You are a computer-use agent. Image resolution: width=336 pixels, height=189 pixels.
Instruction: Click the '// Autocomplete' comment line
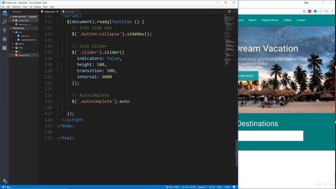90,95
